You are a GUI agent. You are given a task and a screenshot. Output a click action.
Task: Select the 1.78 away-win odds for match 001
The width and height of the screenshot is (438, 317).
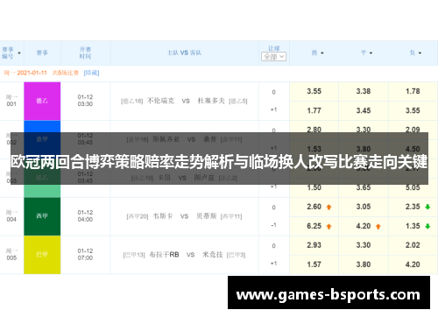coord(413,91)
